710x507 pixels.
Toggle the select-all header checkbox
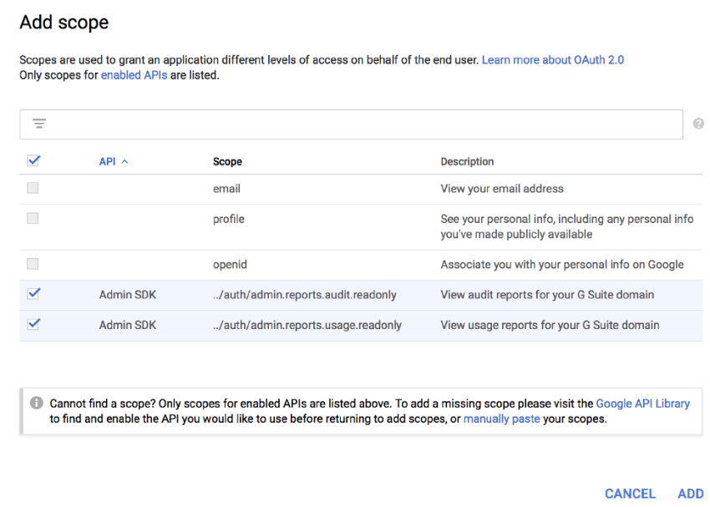coord(33,161)
